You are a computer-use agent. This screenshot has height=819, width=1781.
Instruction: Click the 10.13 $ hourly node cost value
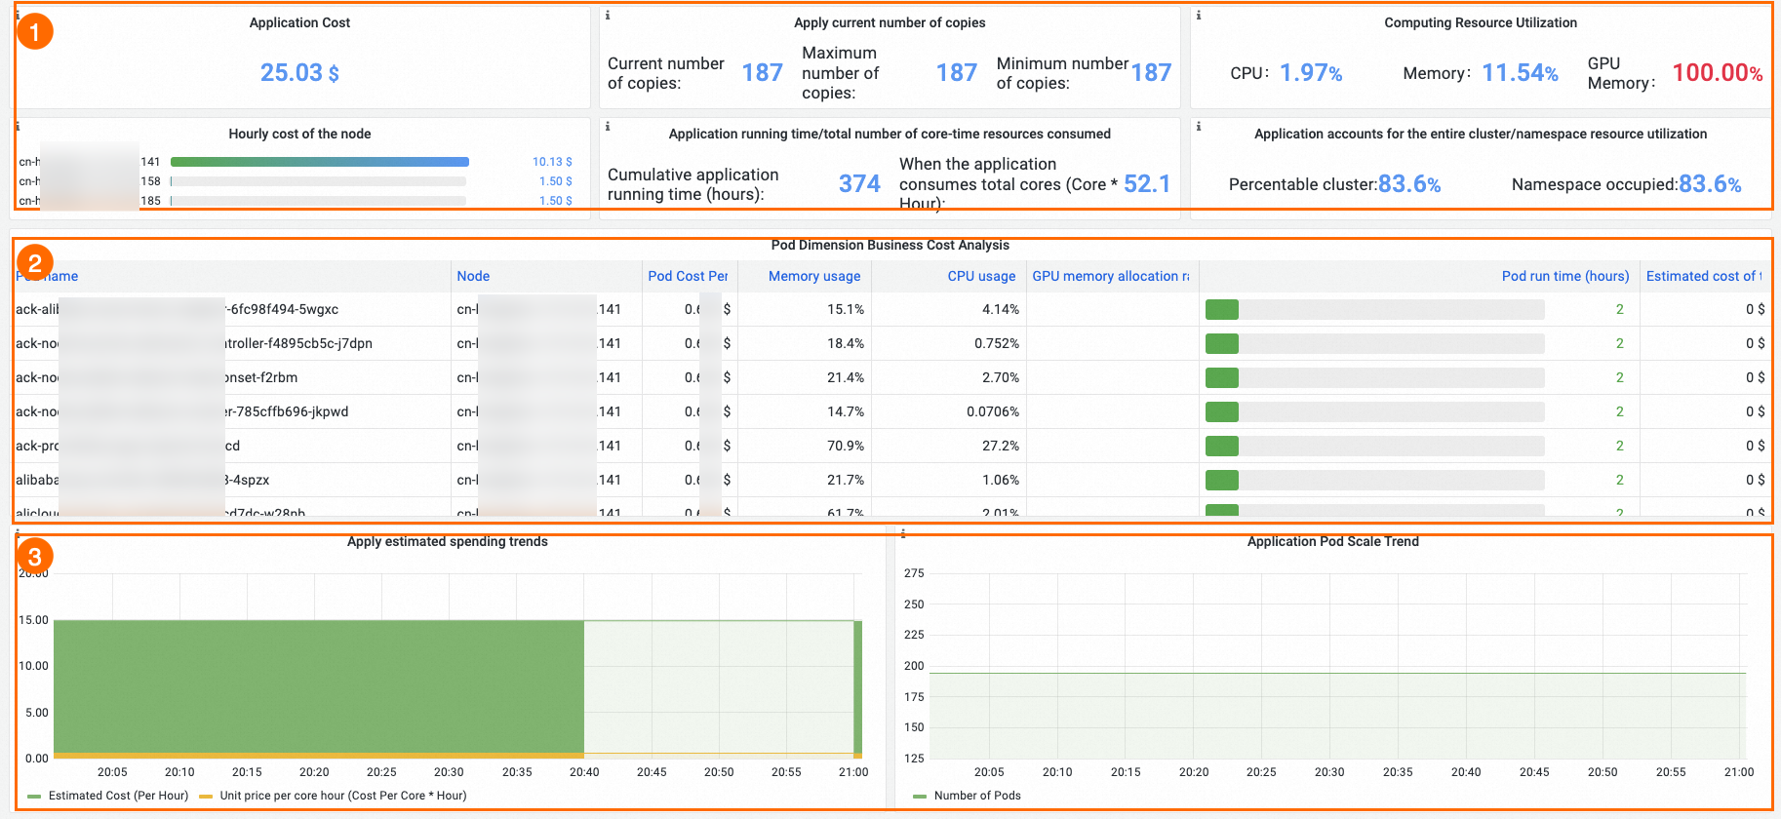(x=552, y=162)
